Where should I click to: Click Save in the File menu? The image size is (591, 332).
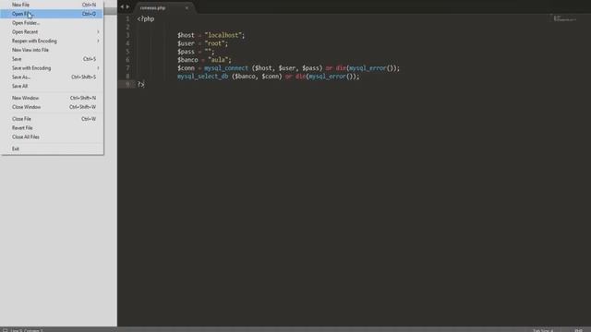coord(52,59)
